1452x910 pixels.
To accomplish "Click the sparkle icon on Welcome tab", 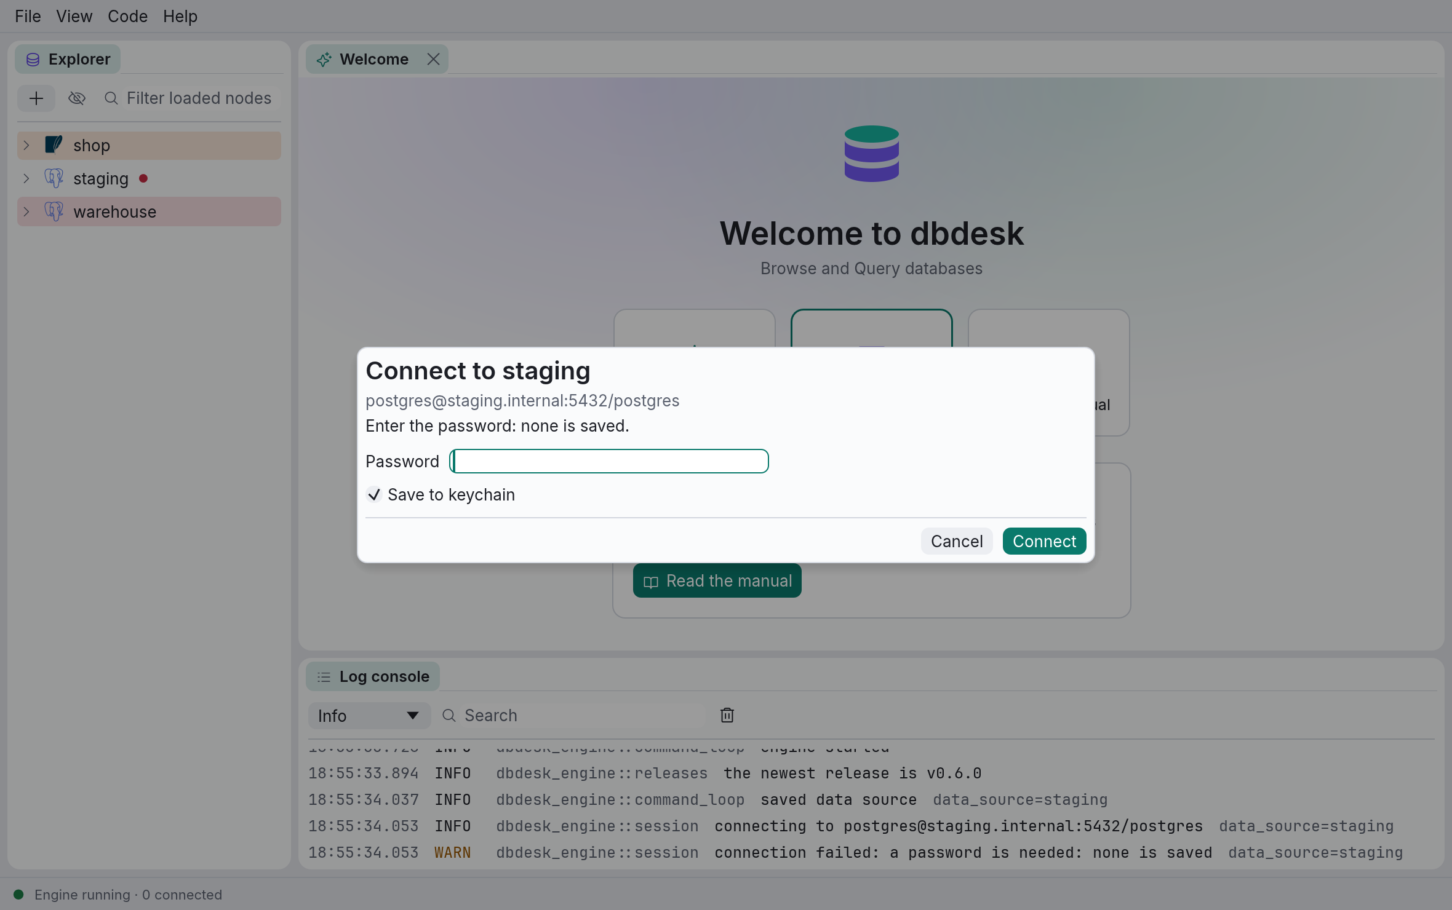I will click(324, 60).
